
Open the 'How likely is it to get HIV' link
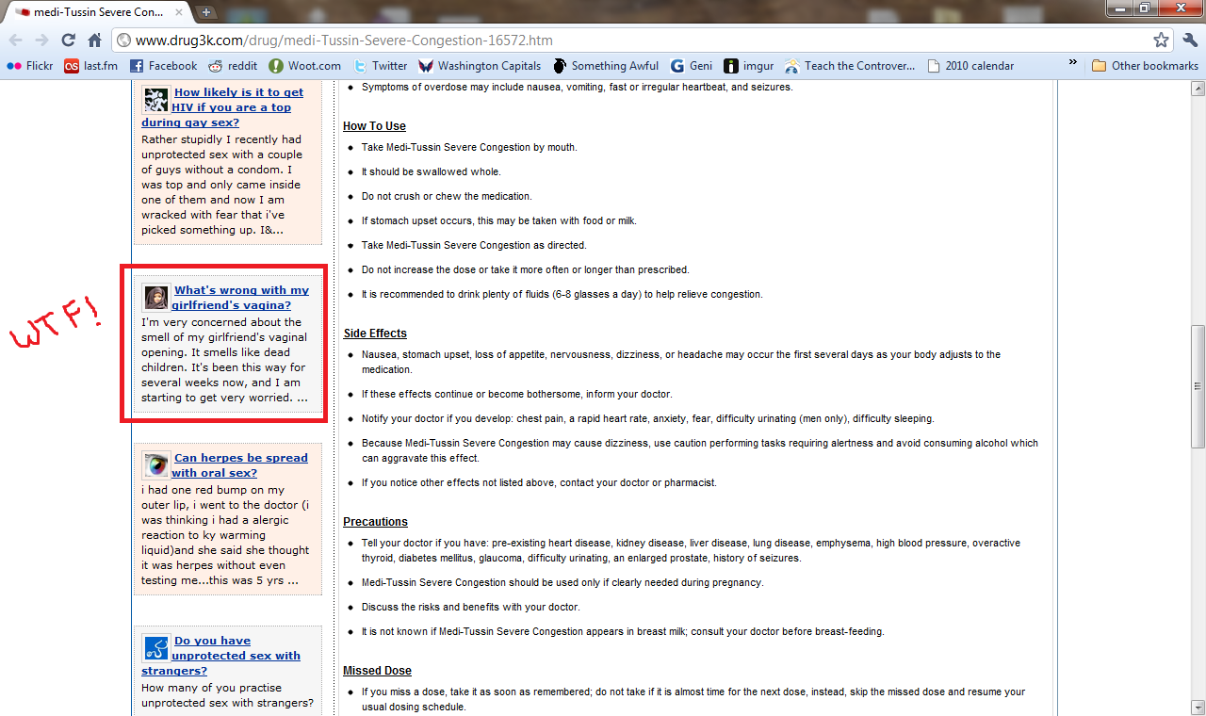pyautogui.click(x=222, y=107)
